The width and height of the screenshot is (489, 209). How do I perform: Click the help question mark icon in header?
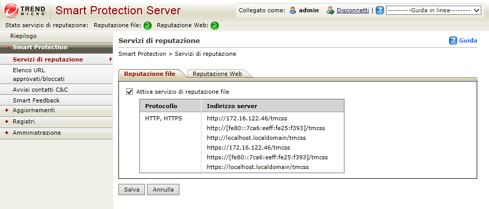[380, 10]
